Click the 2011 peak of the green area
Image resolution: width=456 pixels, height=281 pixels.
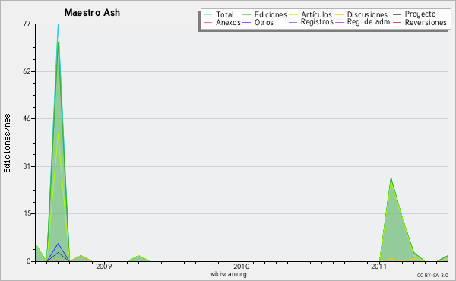point(391,178)
